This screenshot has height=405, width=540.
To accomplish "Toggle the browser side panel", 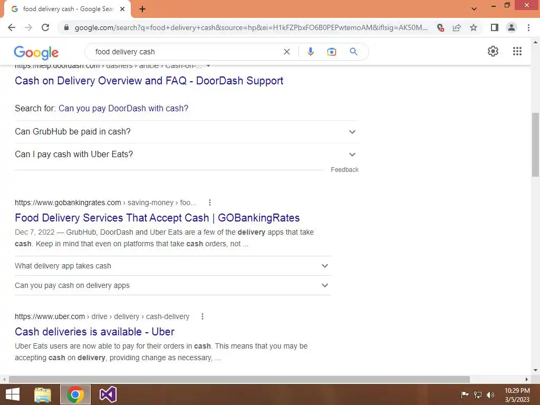I will tap(495, 27).
